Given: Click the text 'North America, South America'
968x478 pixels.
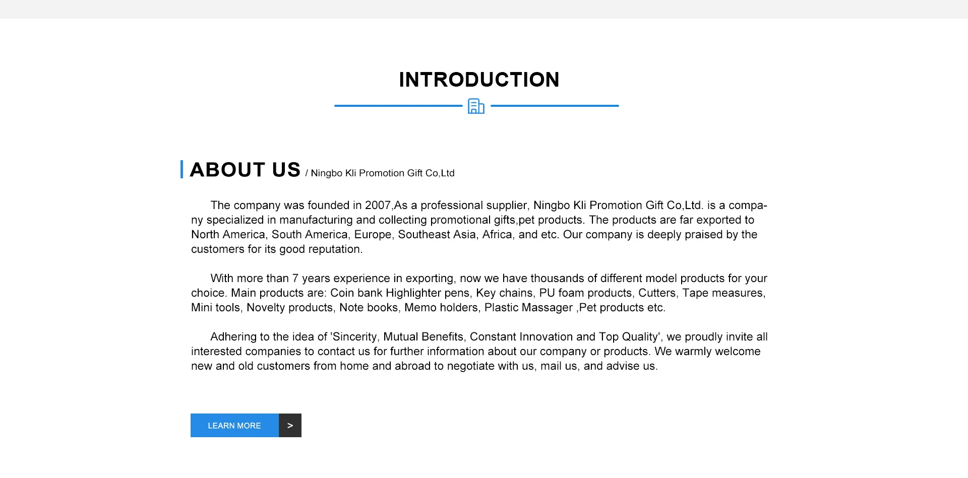Looking at the screenshot, I should (269, 235).
